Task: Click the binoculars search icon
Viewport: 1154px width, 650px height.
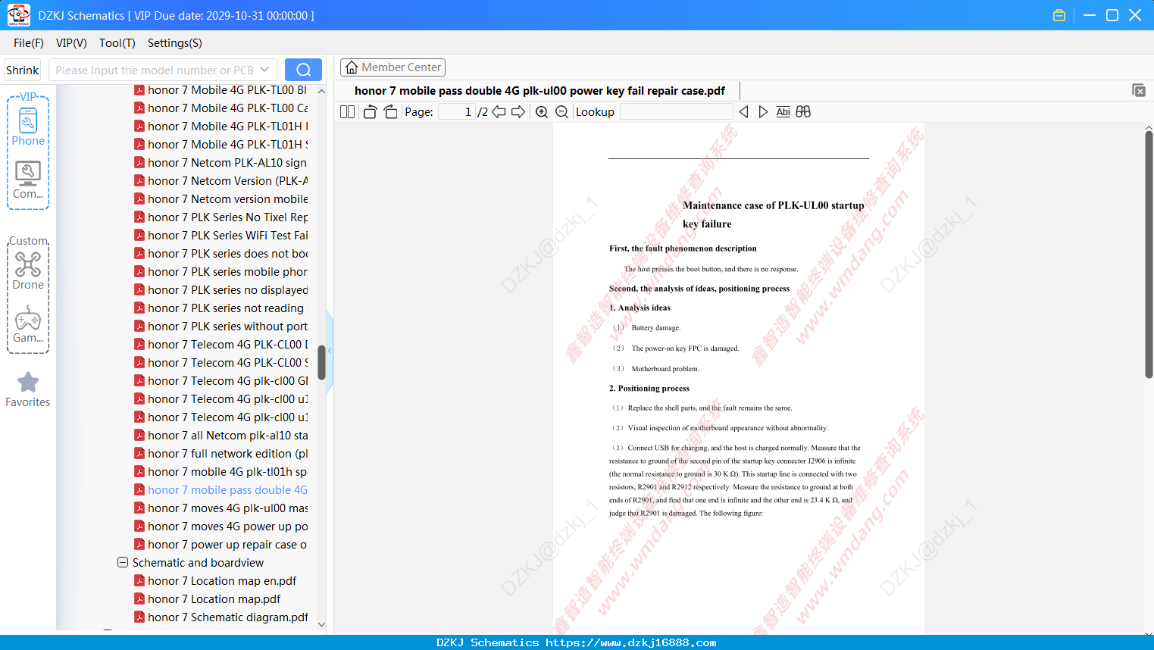Action: click(x=803, y=112)
